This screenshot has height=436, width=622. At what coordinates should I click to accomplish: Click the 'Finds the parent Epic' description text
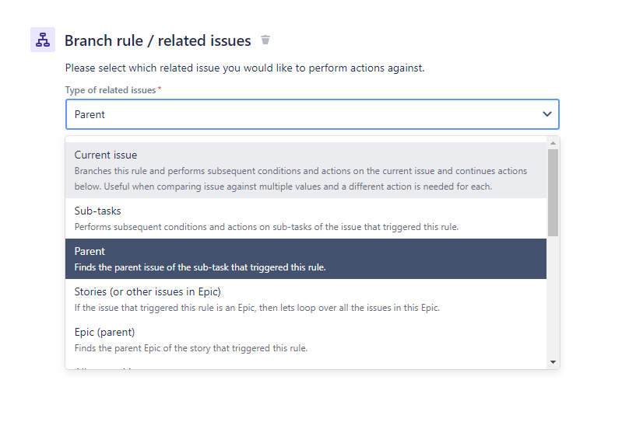point(191,348)
